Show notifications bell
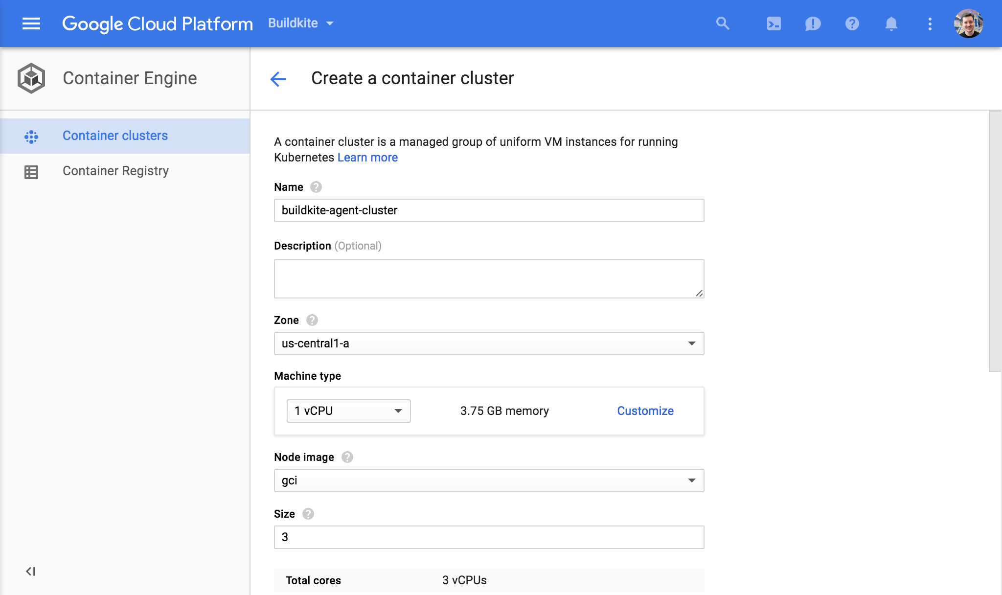The height and width of the screenshot is (595, 1002). pos(891,23)
